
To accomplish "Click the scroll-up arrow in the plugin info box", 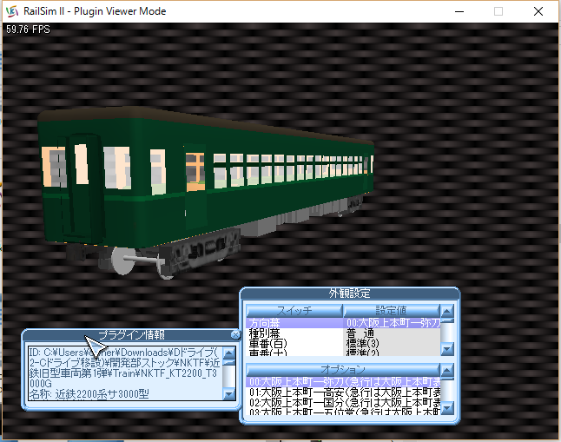I will [229, 353].
